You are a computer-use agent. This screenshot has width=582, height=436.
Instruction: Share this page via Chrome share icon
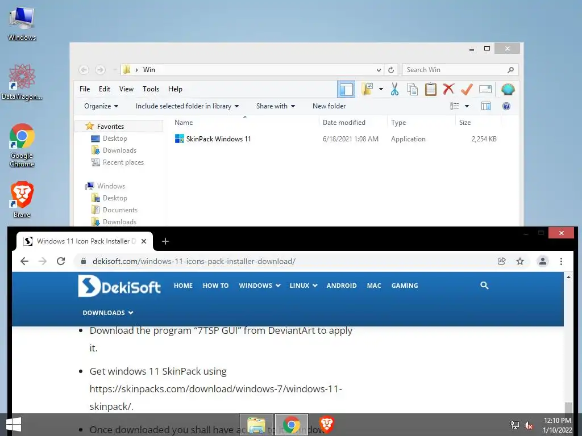[x=501, y=261]
